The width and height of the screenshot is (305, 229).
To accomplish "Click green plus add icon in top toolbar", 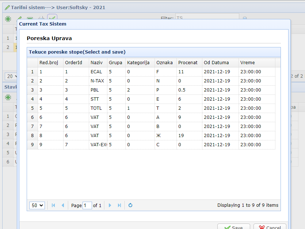I will (8, 19).
